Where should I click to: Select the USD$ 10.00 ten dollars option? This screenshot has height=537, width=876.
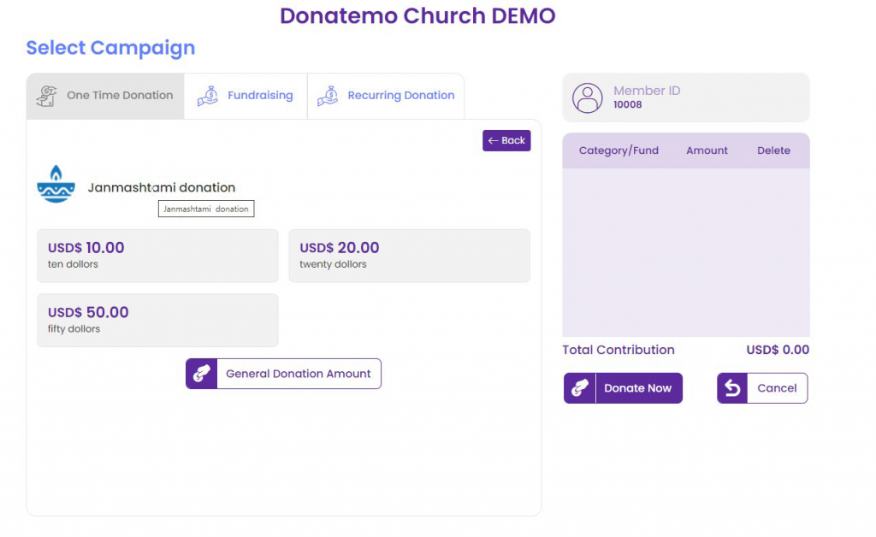tap(157, 255)
